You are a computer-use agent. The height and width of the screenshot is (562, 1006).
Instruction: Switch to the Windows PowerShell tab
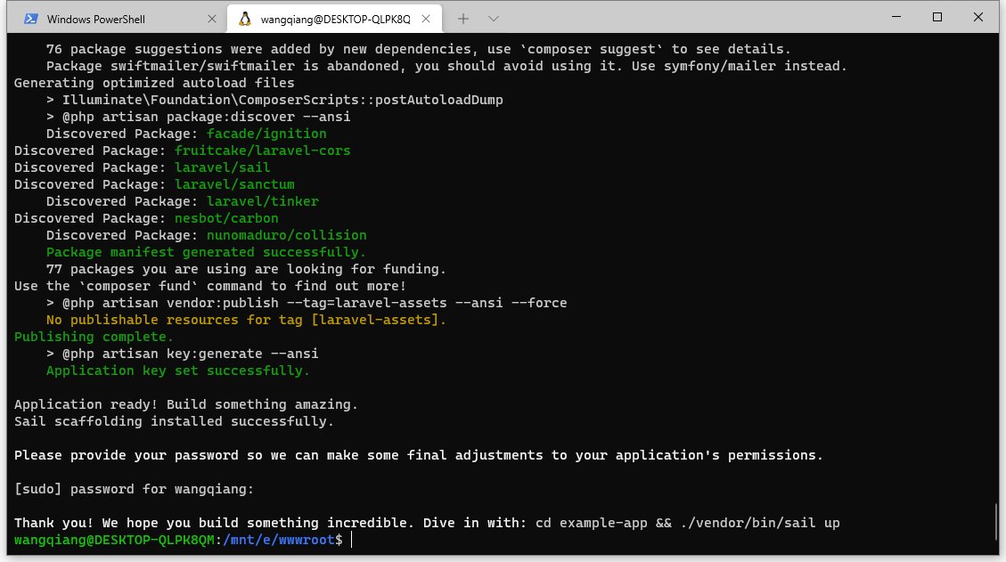point(109,19)
